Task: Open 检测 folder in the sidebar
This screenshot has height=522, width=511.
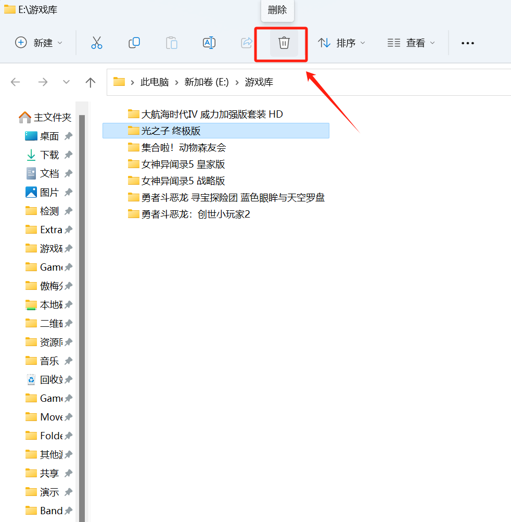Action: [x=49, y=211]
